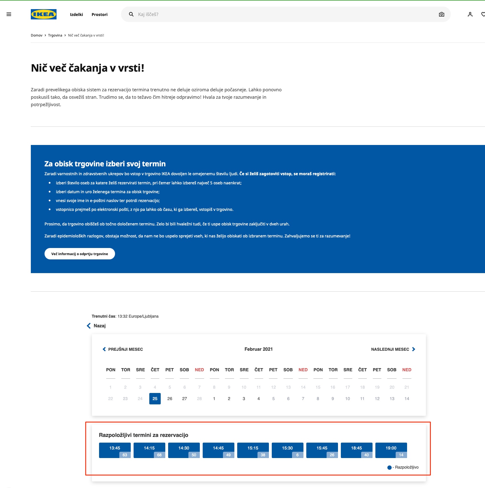Select March date 1 under PON
This screenshot has height=488, width=485.
click(214, 399)
